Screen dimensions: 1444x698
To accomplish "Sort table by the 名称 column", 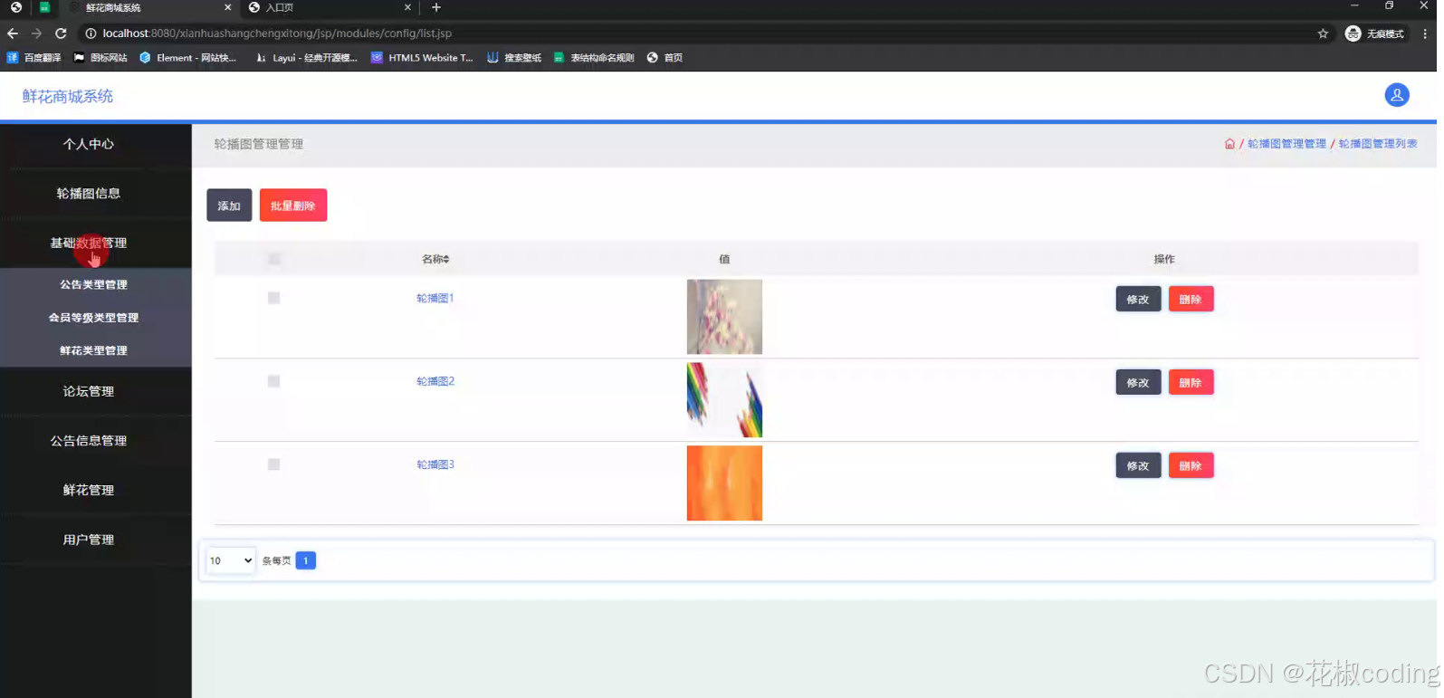I will tap(435, 259).
